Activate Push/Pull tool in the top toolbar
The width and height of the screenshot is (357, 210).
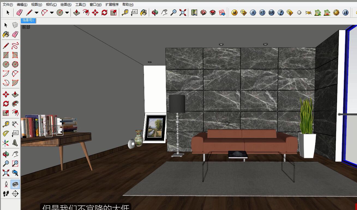point(77,13)
